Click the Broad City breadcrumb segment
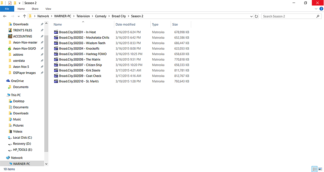This screenshot has width=324, height=172. pos(119,16)
